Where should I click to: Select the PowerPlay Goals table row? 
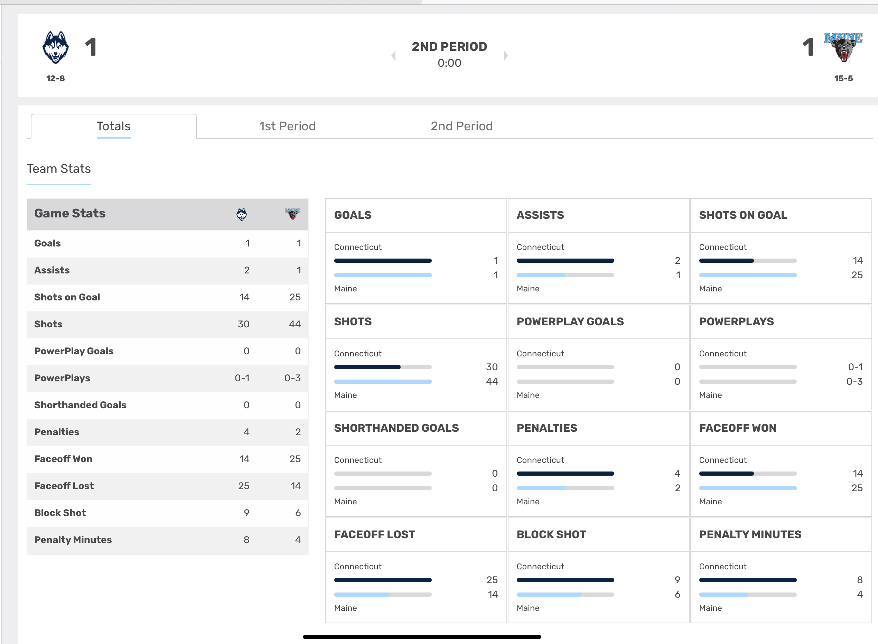coord(168,351)
